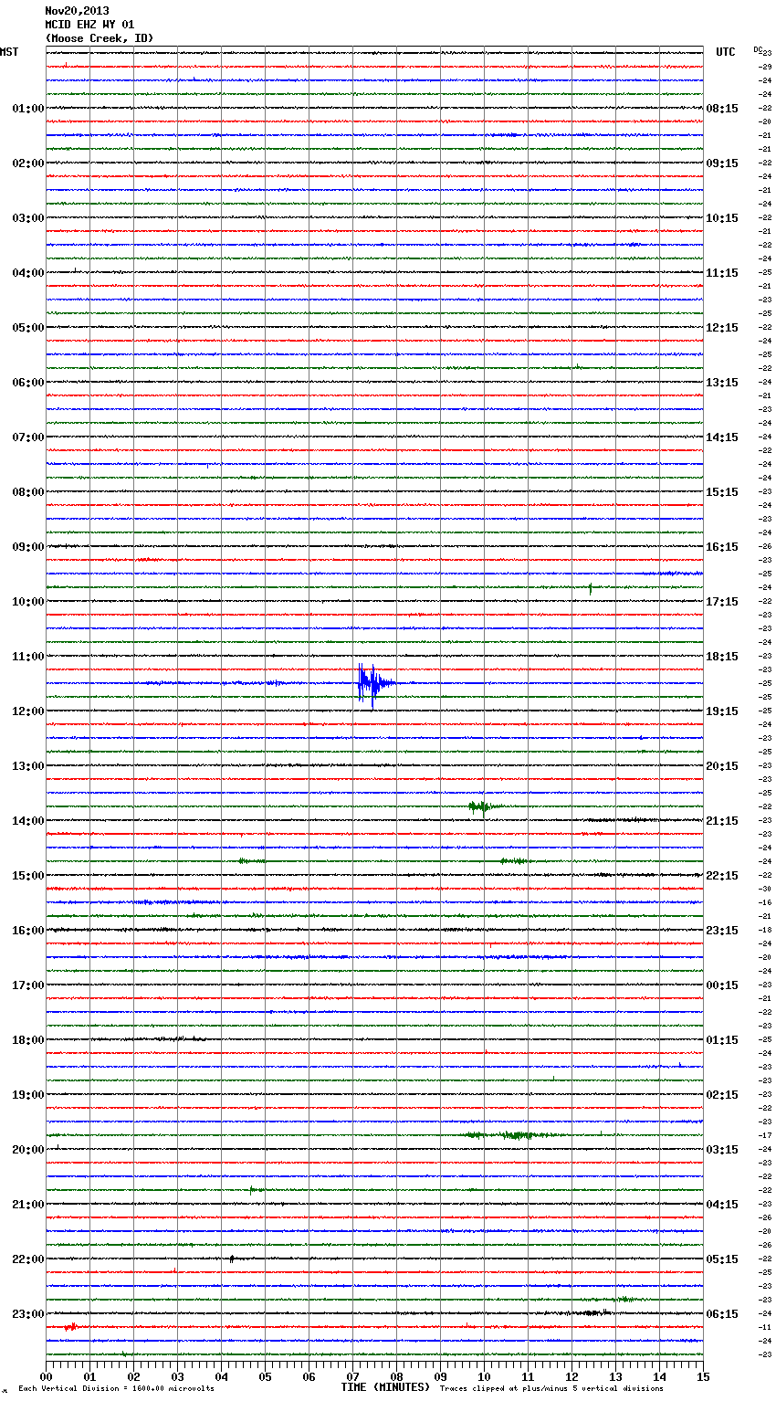Select the 22:00 MST time label

tap(28, 1259)
